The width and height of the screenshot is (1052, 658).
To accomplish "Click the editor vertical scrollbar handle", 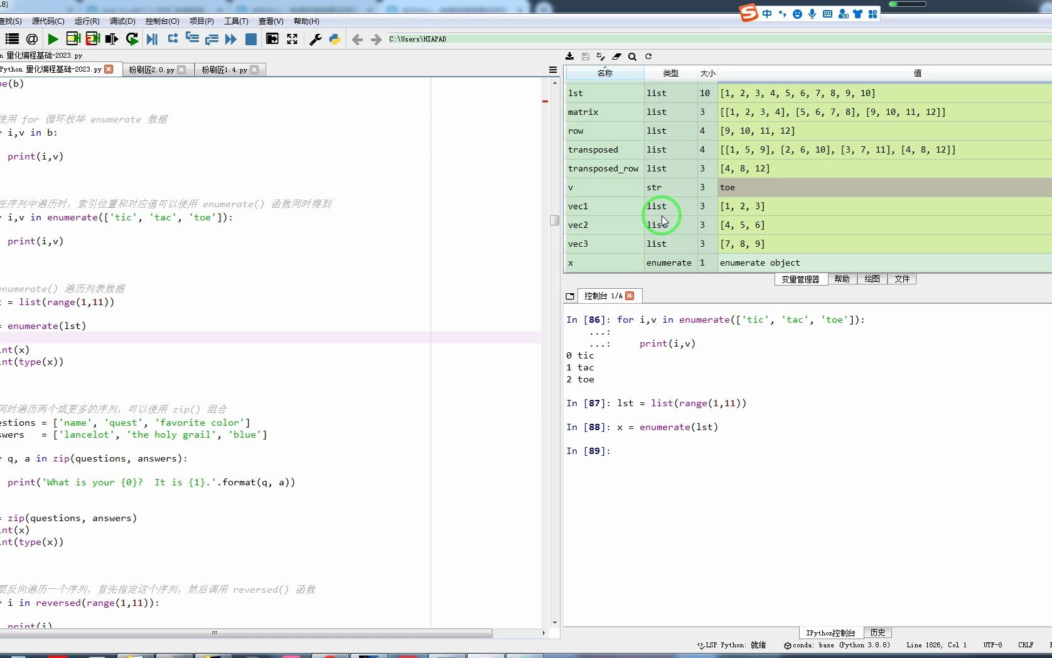I will point(554,220).
